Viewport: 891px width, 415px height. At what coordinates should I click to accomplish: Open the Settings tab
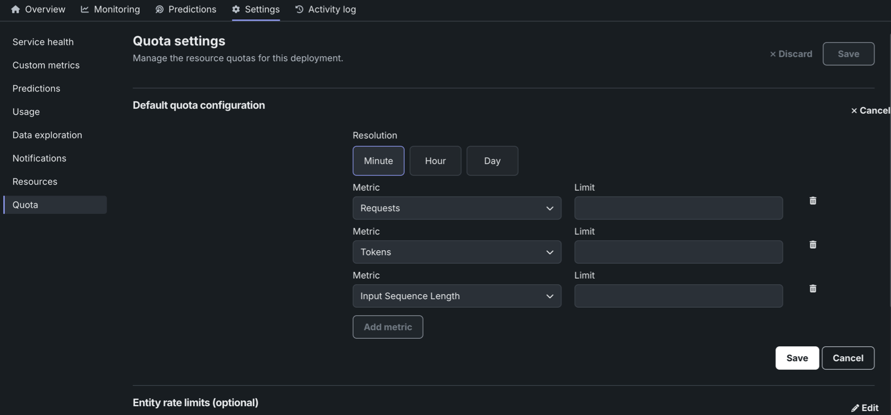pyautogui.click(x=256, y=9)
